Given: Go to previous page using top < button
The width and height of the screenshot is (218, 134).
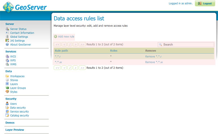Looking at the screenshot, I should click(64, 44).
